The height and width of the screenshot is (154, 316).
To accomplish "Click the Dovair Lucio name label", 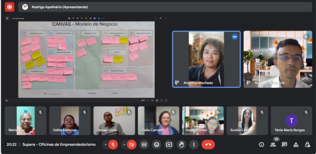I will click(107, 130).
